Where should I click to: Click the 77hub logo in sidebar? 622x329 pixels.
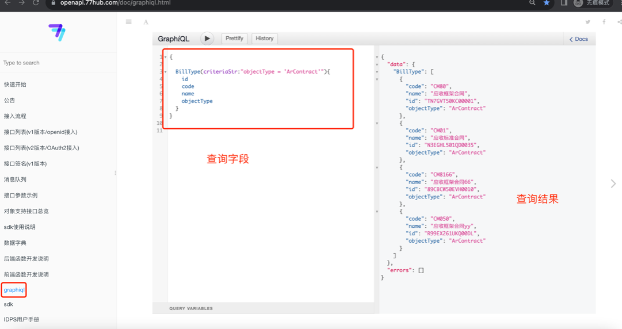coord(57,32)
